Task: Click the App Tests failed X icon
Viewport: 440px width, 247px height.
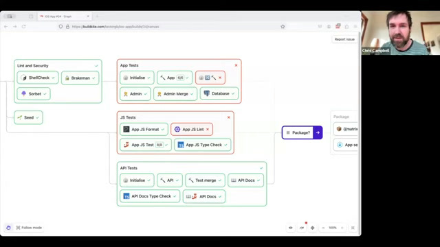Action: (x=236, y=65)
